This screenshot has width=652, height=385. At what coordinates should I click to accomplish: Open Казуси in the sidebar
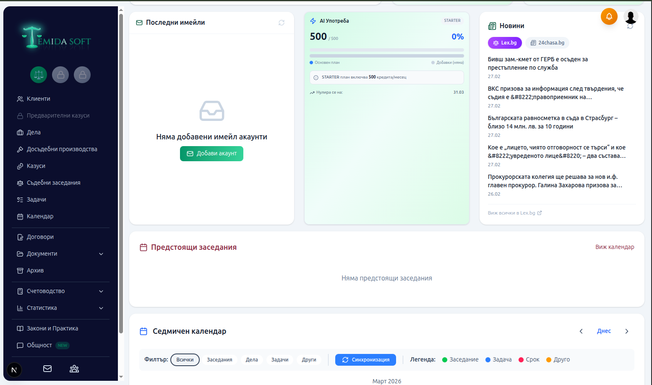click(61, 166)
